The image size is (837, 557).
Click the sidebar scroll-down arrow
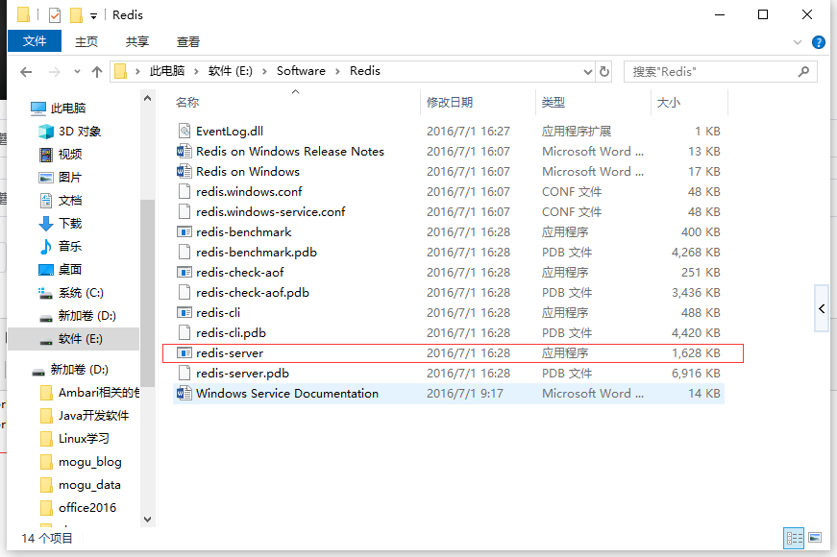coord(148,520)
